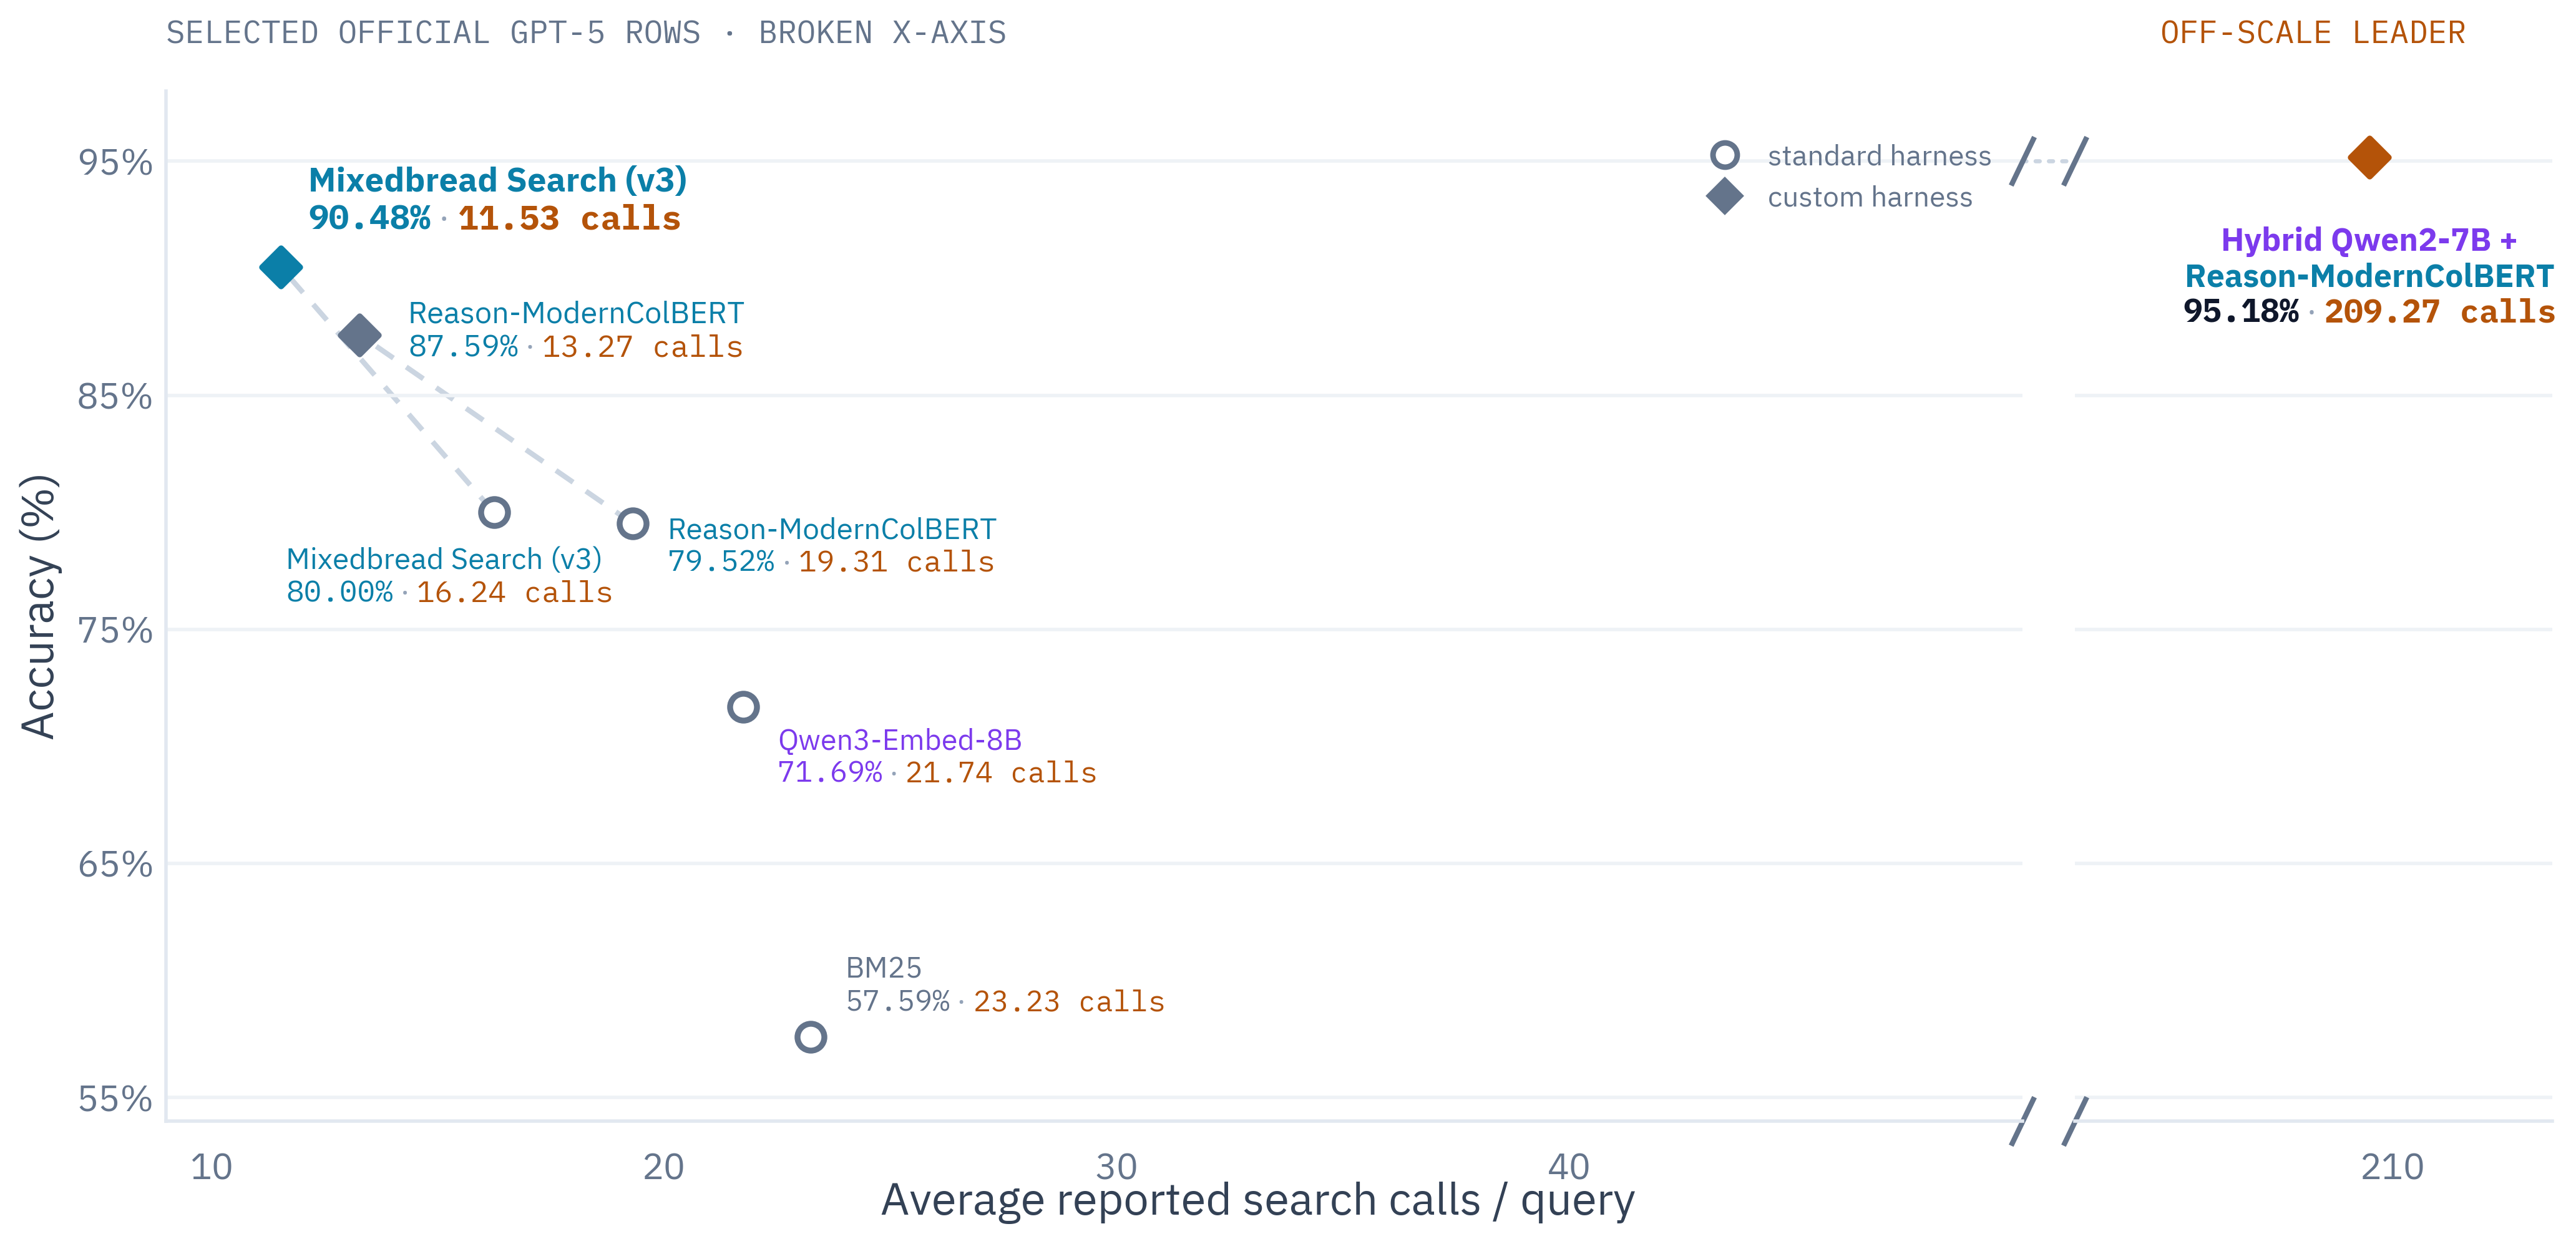Viewport: 2576px width, 1244px height.
Task: Click the '95%' y-axis tick label
Action: (x=115, y=162)
